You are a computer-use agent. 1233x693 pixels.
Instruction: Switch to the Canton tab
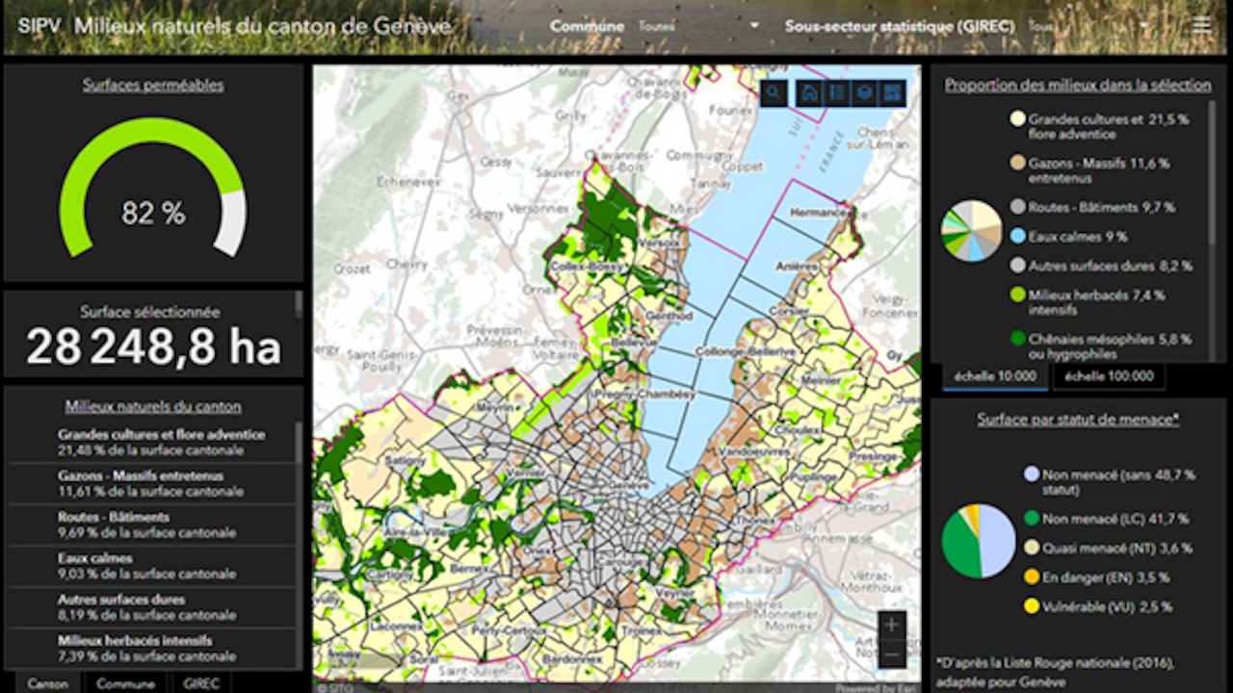[48, 683]
